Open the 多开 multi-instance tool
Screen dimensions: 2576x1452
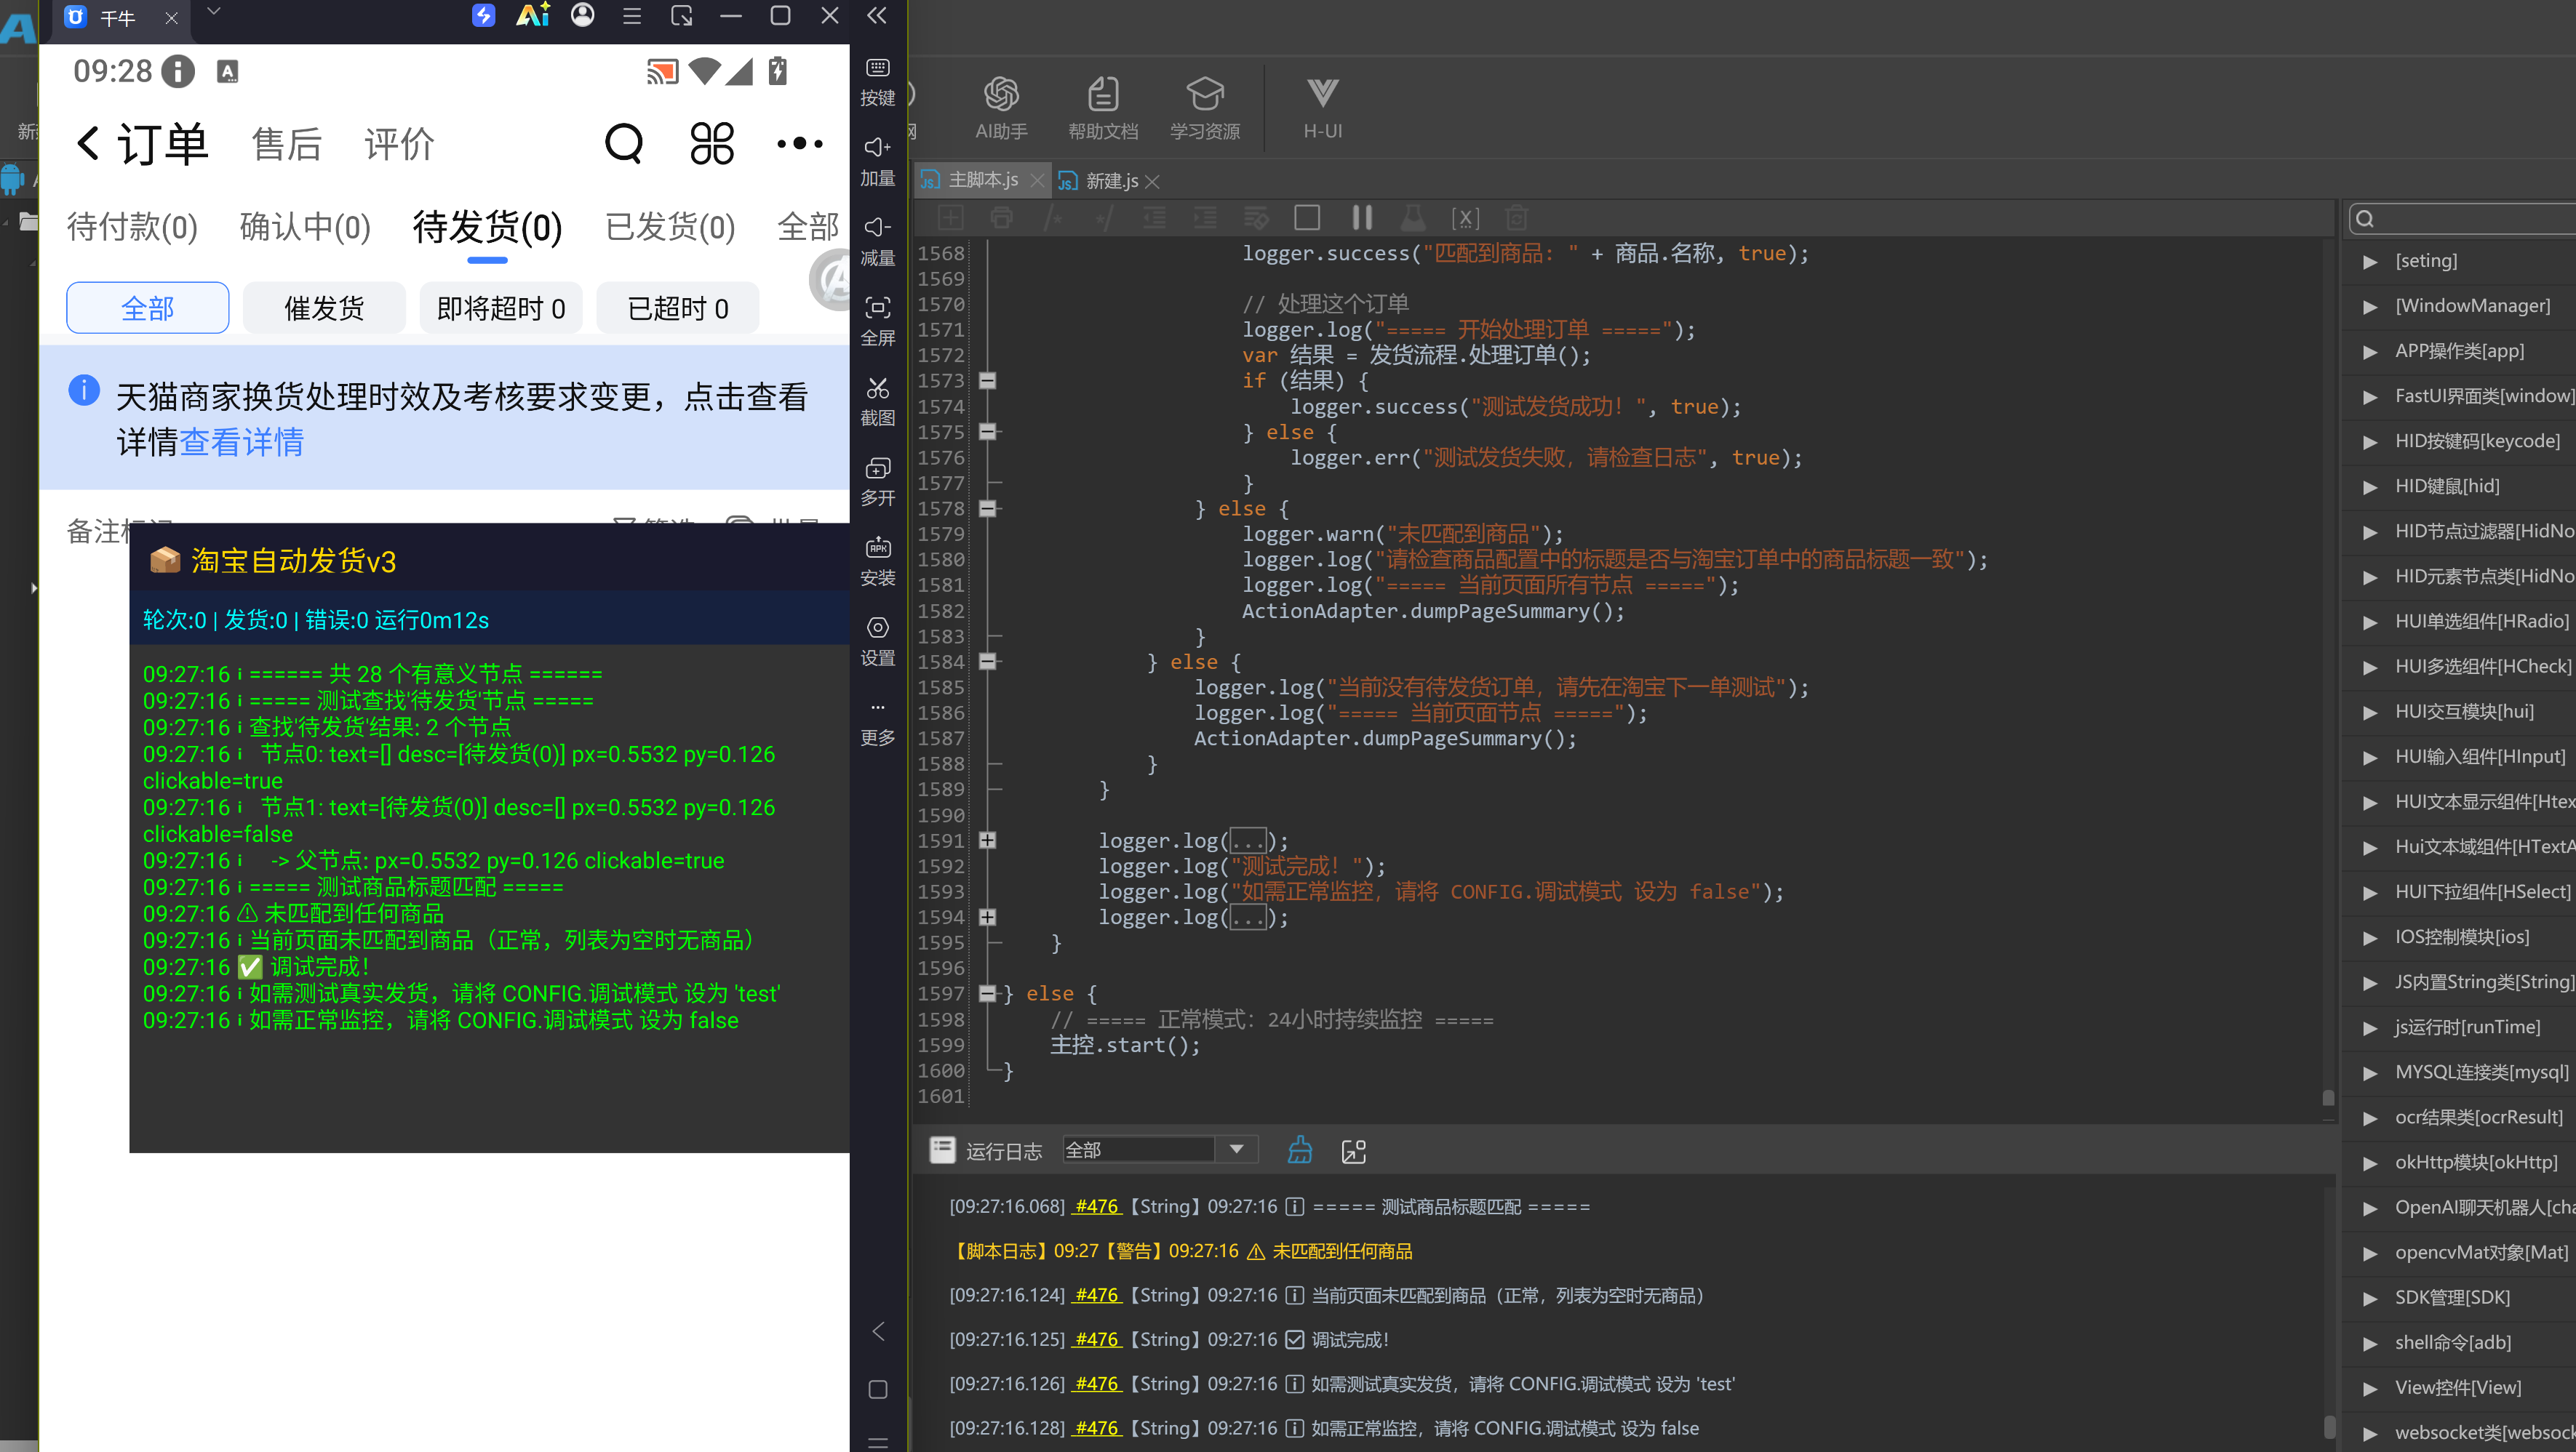pyautogui.click(x=877, y=481)
